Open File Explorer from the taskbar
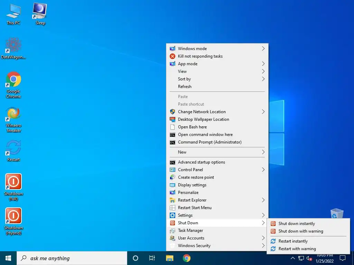 (x=169, y=258)
